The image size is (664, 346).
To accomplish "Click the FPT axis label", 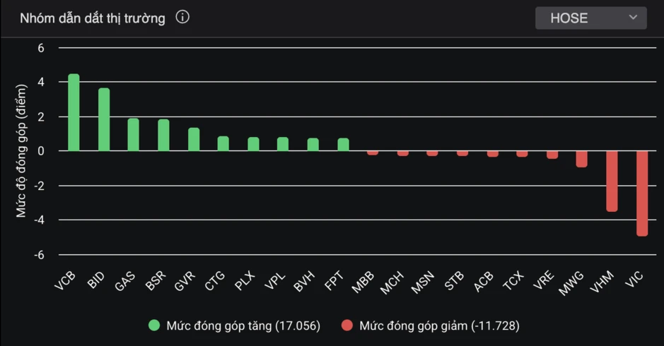I will (x=335, y=281).
